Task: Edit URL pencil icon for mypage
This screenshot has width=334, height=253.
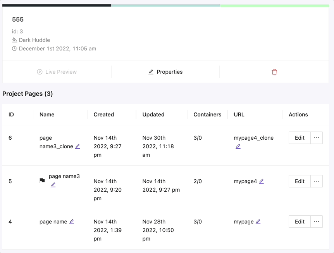Action: point(258,222)
